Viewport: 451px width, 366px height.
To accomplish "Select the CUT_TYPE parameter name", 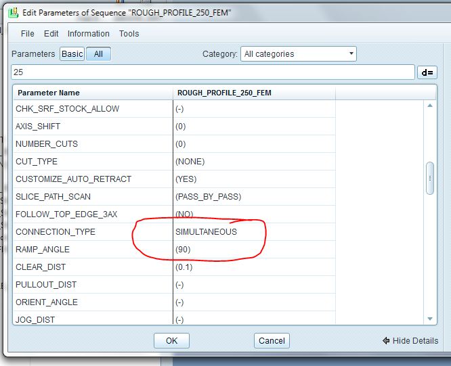I will [37, 162].
